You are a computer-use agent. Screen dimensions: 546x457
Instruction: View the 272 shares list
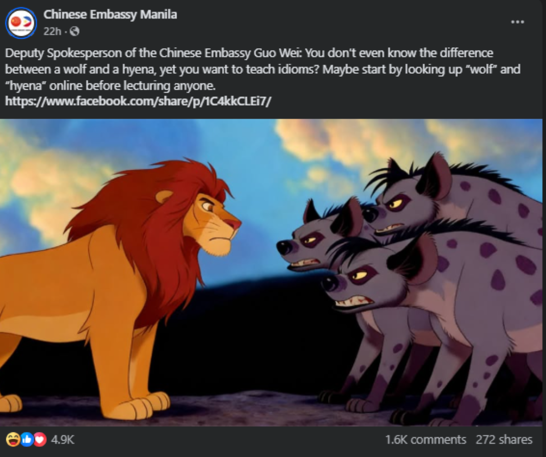(504, 440)
